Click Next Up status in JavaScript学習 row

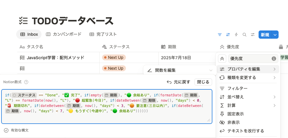pyautogui.click(x=114, y=57)
